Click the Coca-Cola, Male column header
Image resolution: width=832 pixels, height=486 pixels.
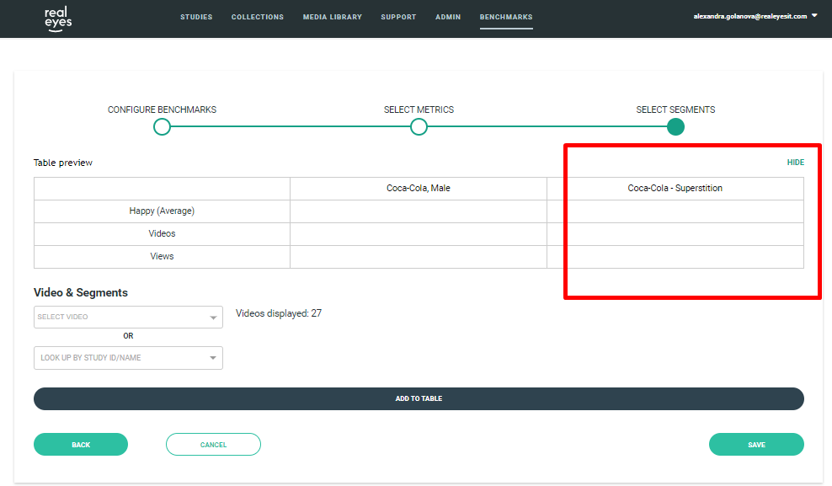pos(419,189)
